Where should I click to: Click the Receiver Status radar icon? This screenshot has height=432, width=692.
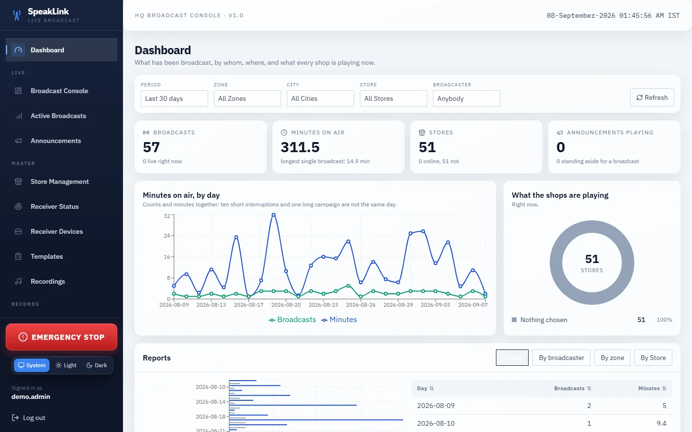18,206
